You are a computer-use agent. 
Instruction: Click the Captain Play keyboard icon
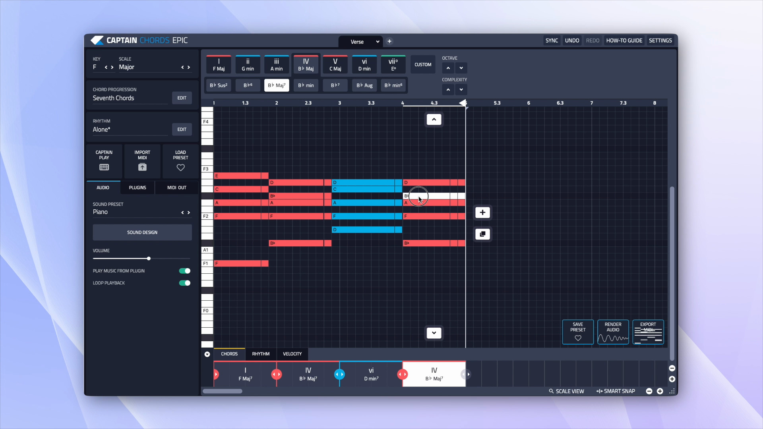tap(104, 167)
